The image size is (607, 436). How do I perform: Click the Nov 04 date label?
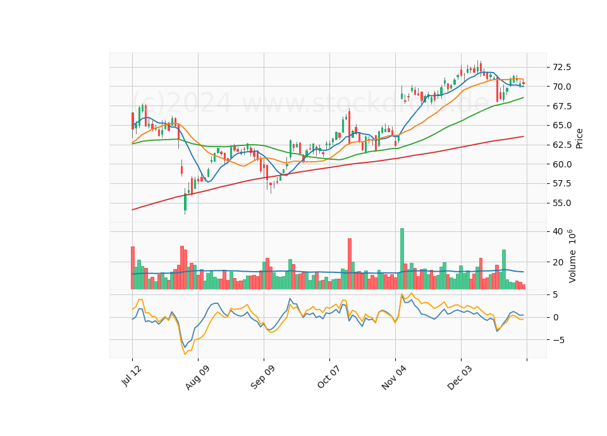[394, 377]
